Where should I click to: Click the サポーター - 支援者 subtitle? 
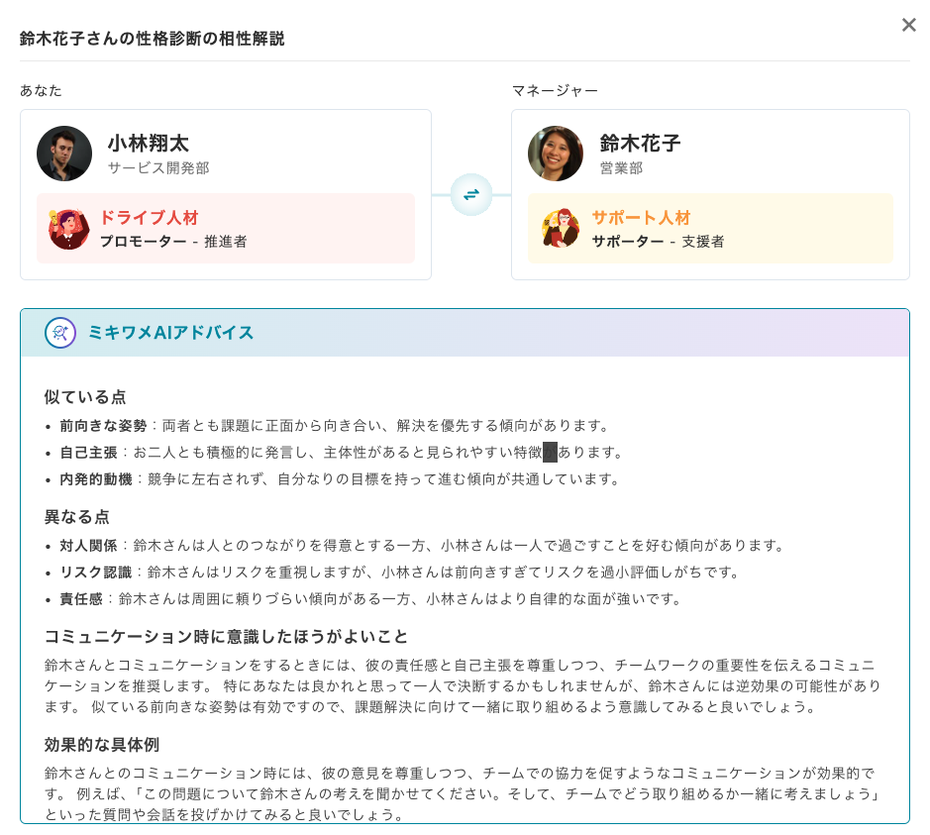point(658,241)
